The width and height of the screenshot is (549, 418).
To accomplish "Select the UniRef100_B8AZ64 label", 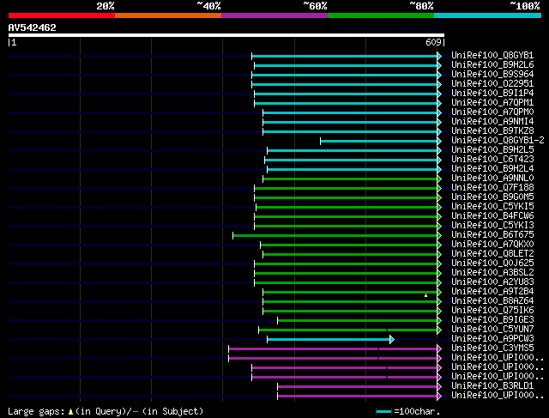I will point(492,301).
